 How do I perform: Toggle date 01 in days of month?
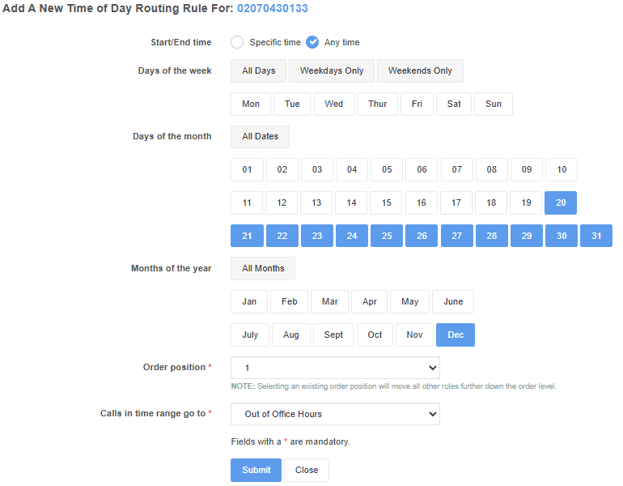[247, 170]
